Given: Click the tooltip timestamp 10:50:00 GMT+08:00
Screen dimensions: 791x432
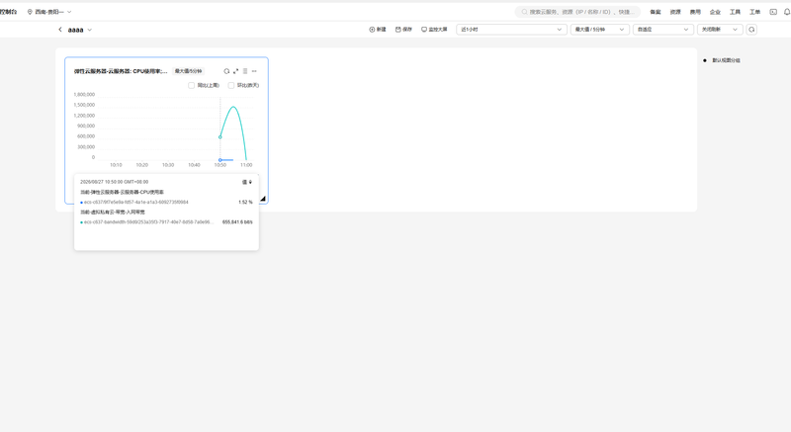Looking at the screenshot, I should pyautogui.click(x=114, y=182).
